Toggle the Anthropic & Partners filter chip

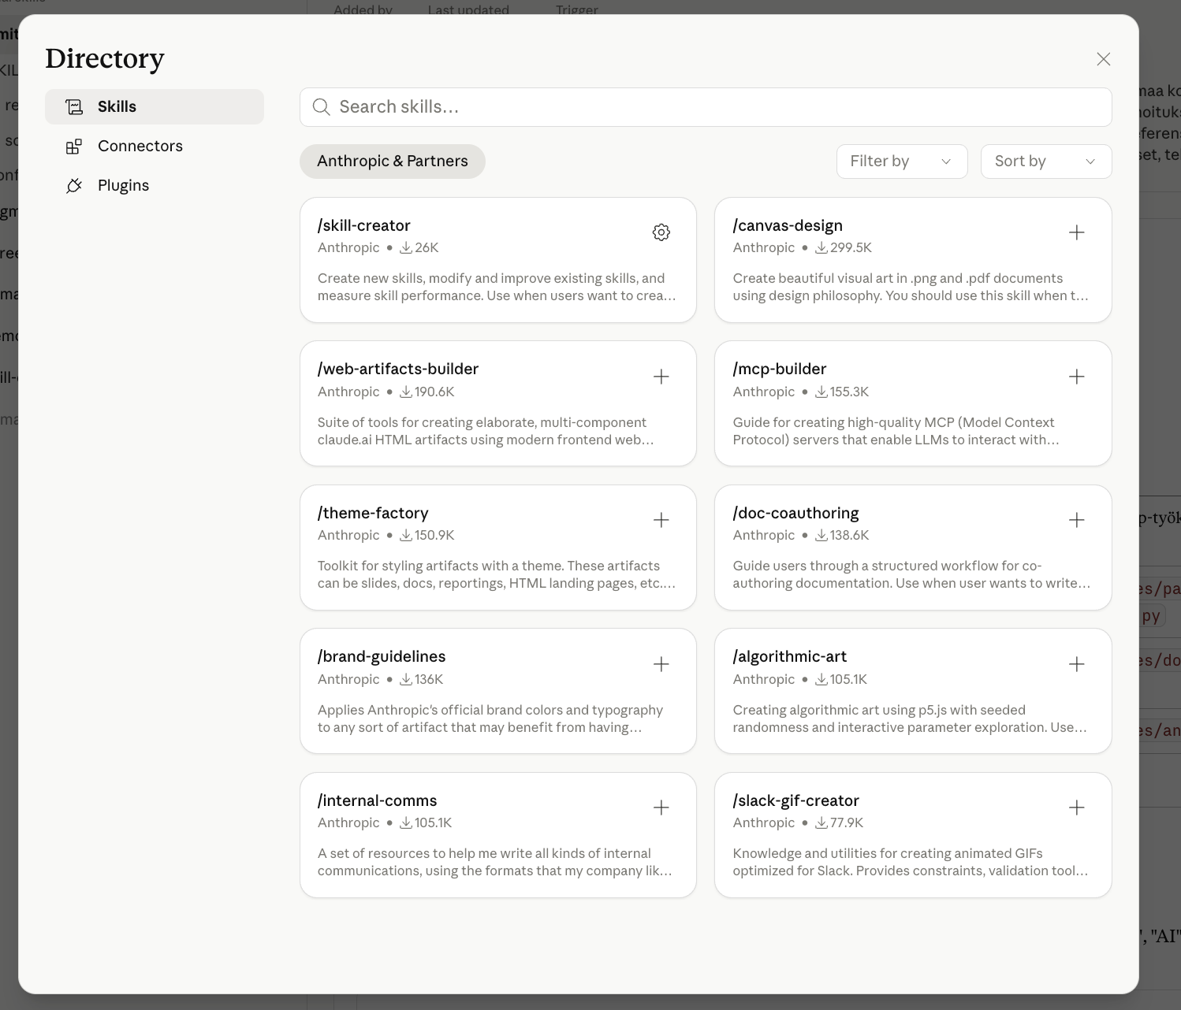click(x=392, y=162)
